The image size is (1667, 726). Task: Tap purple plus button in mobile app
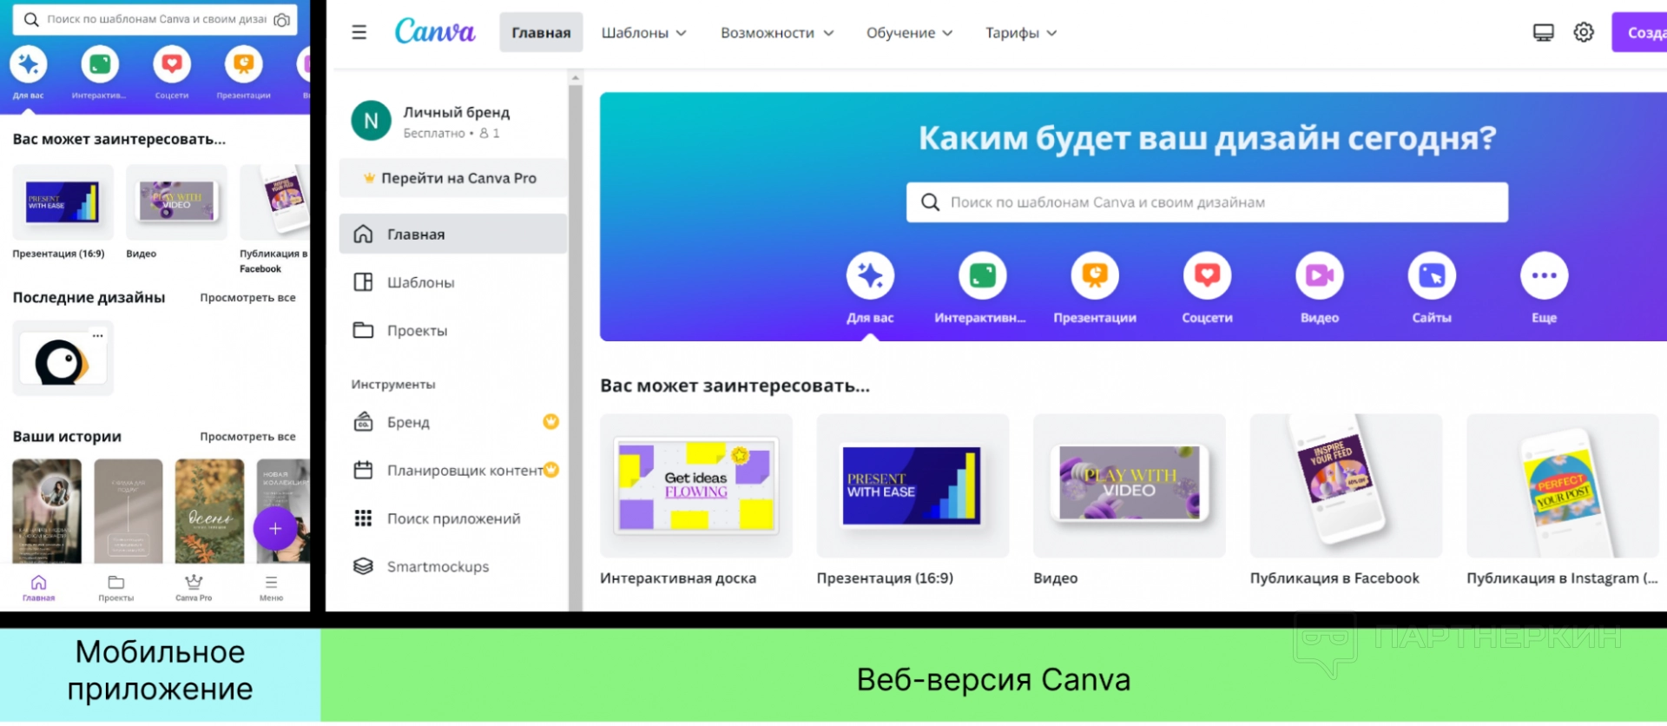(x=274, y=529)
